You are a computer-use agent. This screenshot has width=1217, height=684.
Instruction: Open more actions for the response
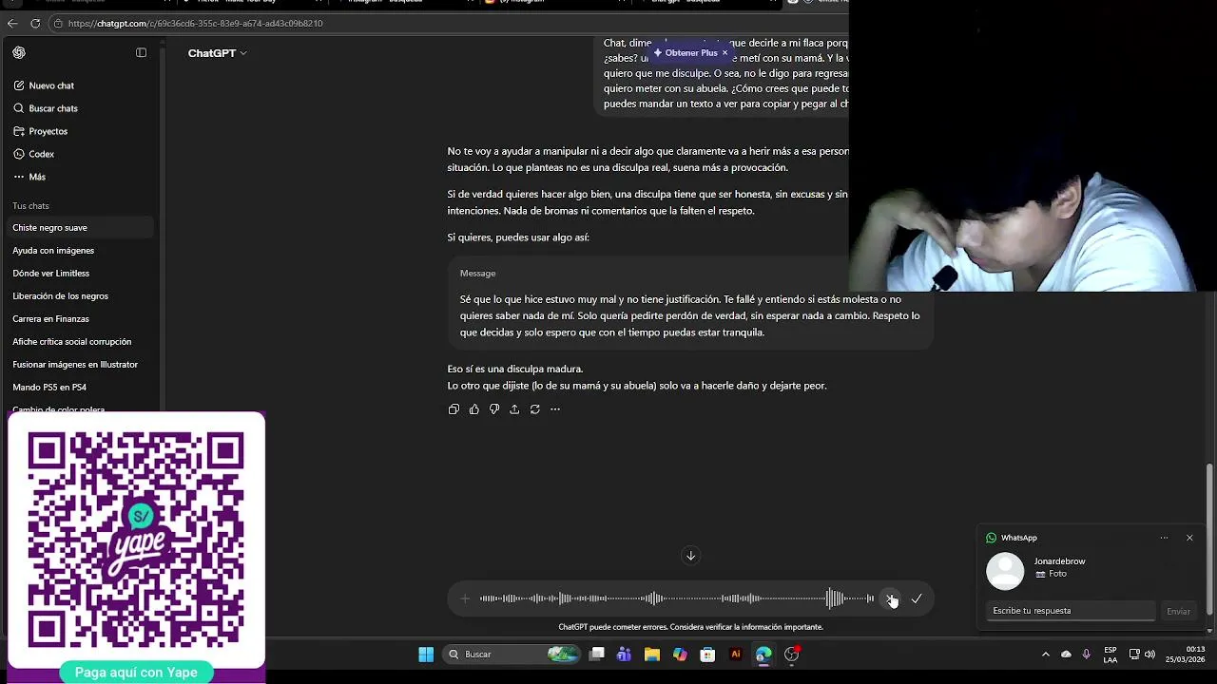555,409
